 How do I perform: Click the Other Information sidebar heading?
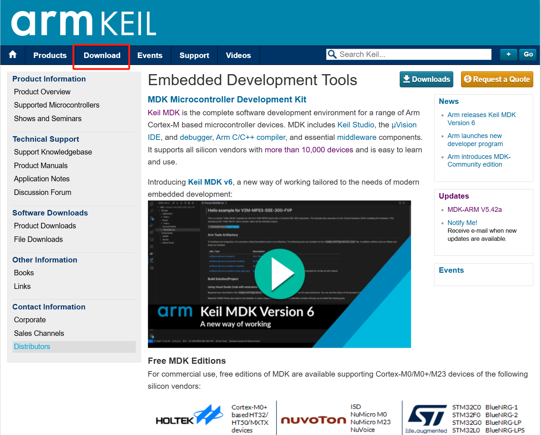point(45,260)
